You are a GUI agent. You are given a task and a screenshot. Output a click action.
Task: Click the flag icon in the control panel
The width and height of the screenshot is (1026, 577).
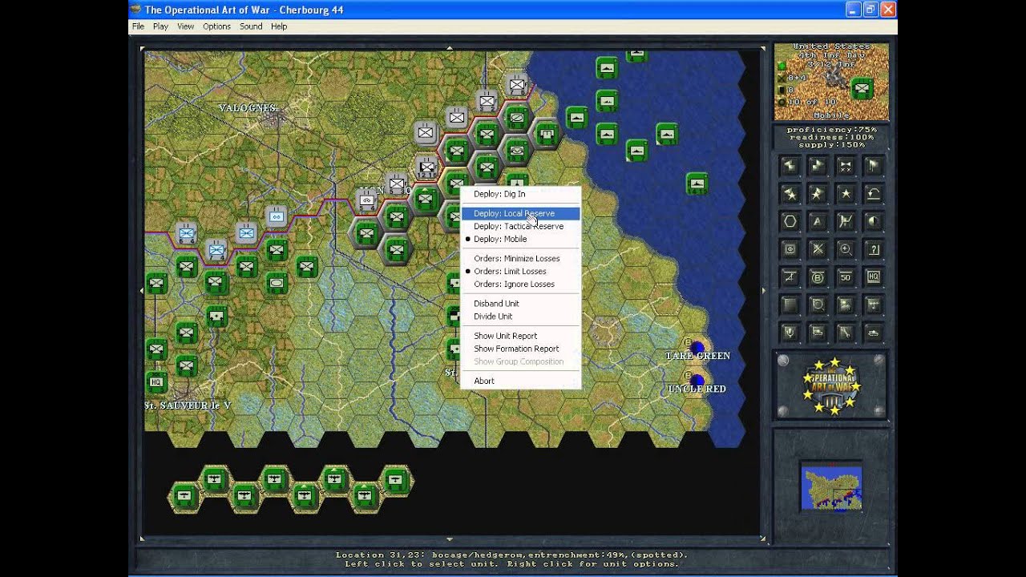click(874, 165)
